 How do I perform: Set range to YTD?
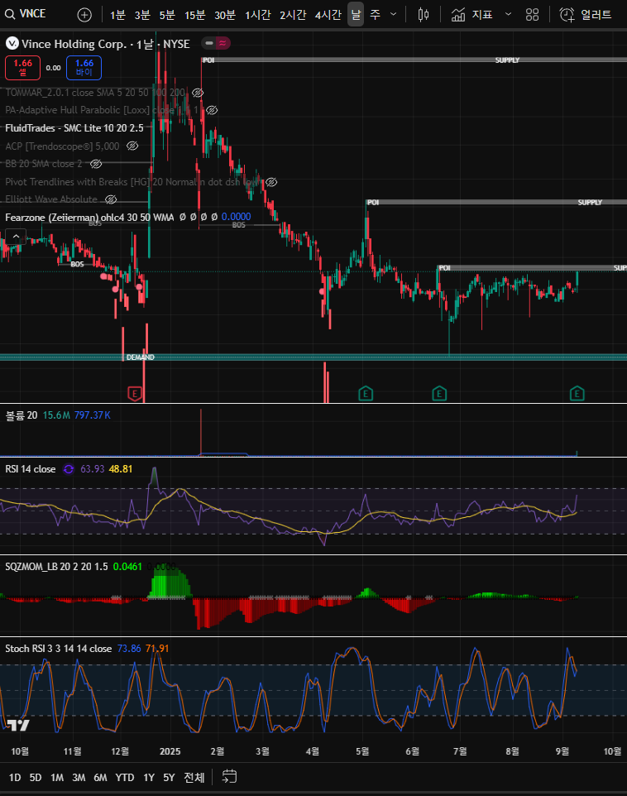coord(125,777)
